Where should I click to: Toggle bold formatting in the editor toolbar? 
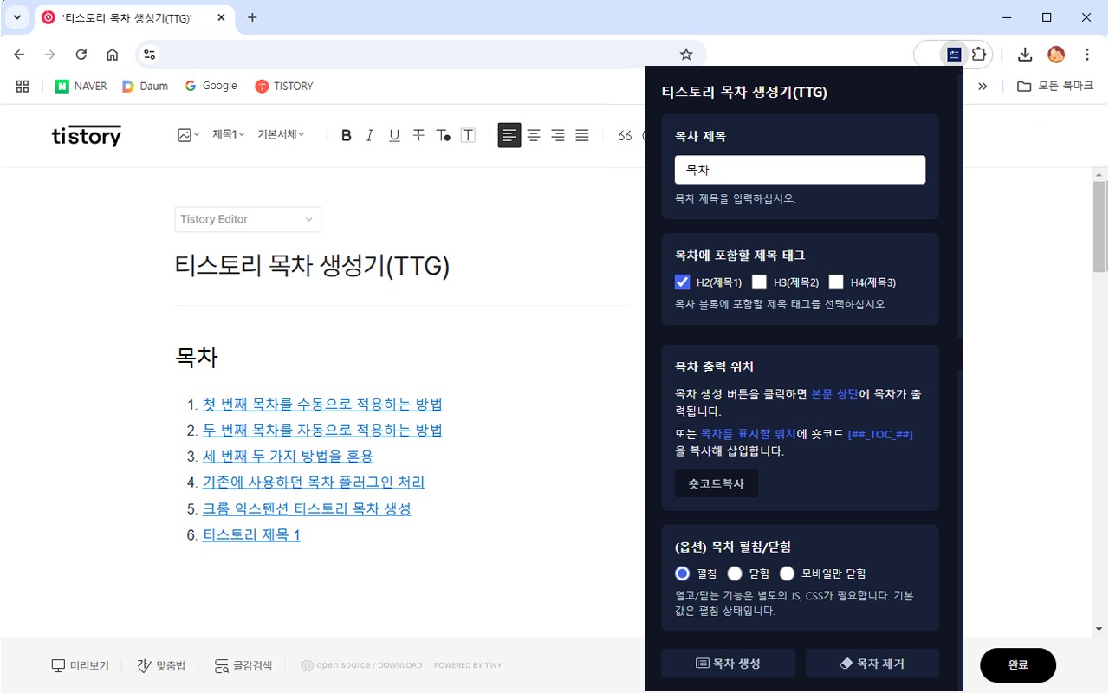(347, 135)
